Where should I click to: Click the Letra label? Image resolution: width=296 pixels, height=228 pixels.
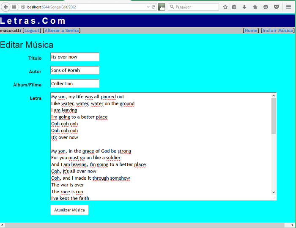click(36, 98)
